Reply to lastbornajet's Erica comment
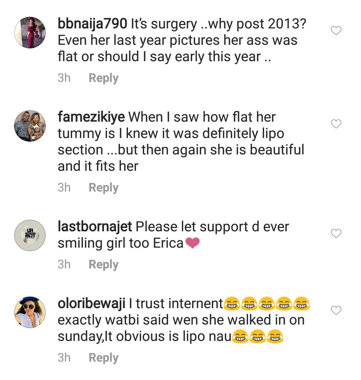The width and height of the screenshot is (361, 380). 104,265
